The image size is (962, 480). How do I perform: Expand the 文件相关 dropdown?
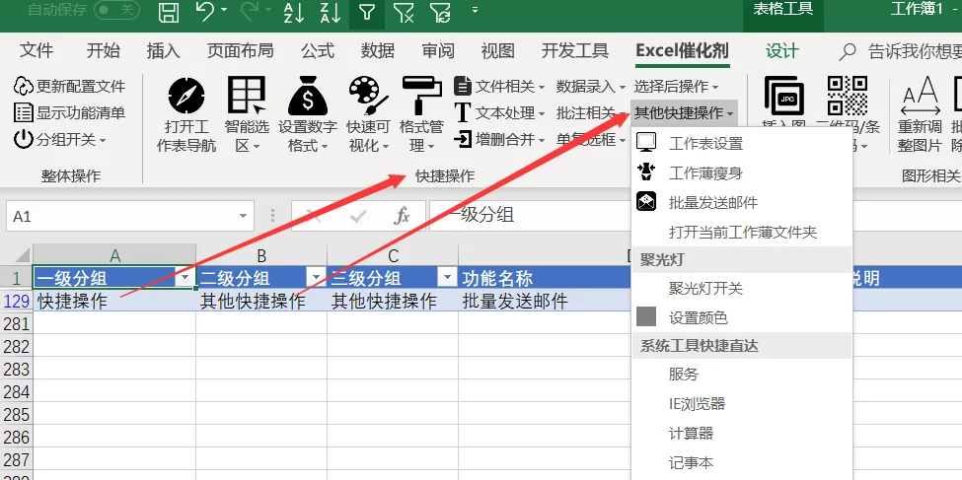pyautogui.click(x=500, y=87)
